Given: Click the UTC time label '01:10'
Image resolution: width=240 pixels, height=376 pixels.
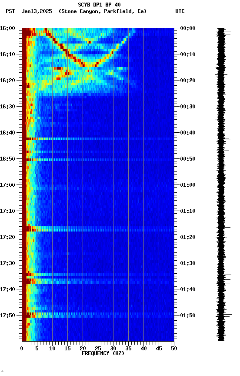Looking at the screenshot, I should tap(188, 211).
